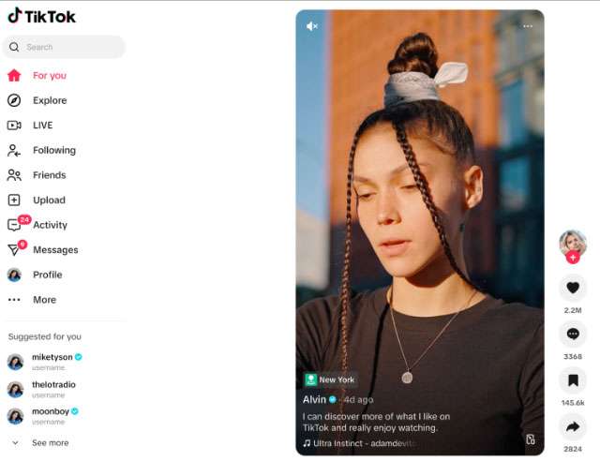600x461 pixels.
Task: Open the Explore compass icon
Action: tap(14, 100)
